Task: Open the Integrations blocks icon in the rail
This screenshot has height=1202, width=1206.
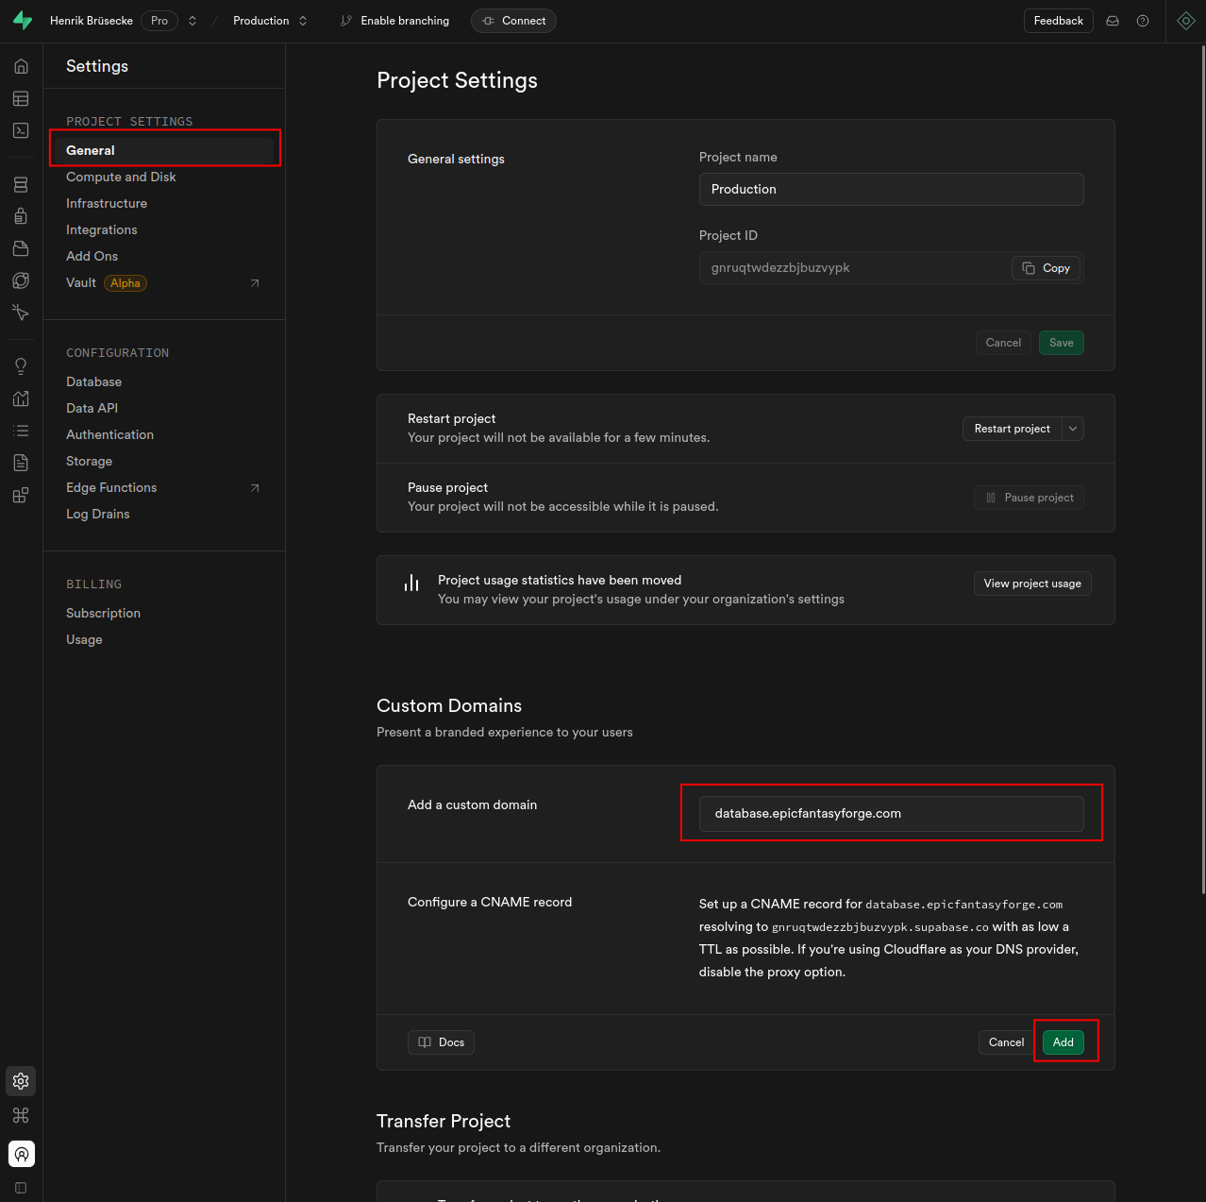Action: 21,495
